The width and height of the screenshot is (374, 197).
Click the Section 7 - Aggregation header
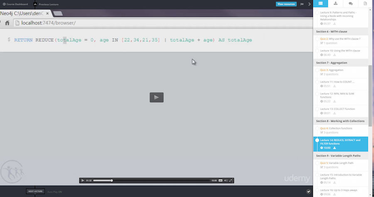(341, 63)
